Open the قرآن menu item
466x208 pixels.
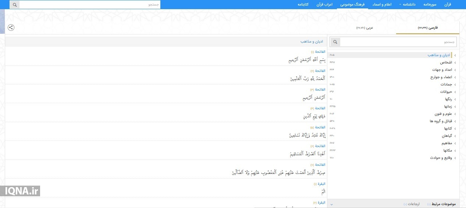point(447,4)
